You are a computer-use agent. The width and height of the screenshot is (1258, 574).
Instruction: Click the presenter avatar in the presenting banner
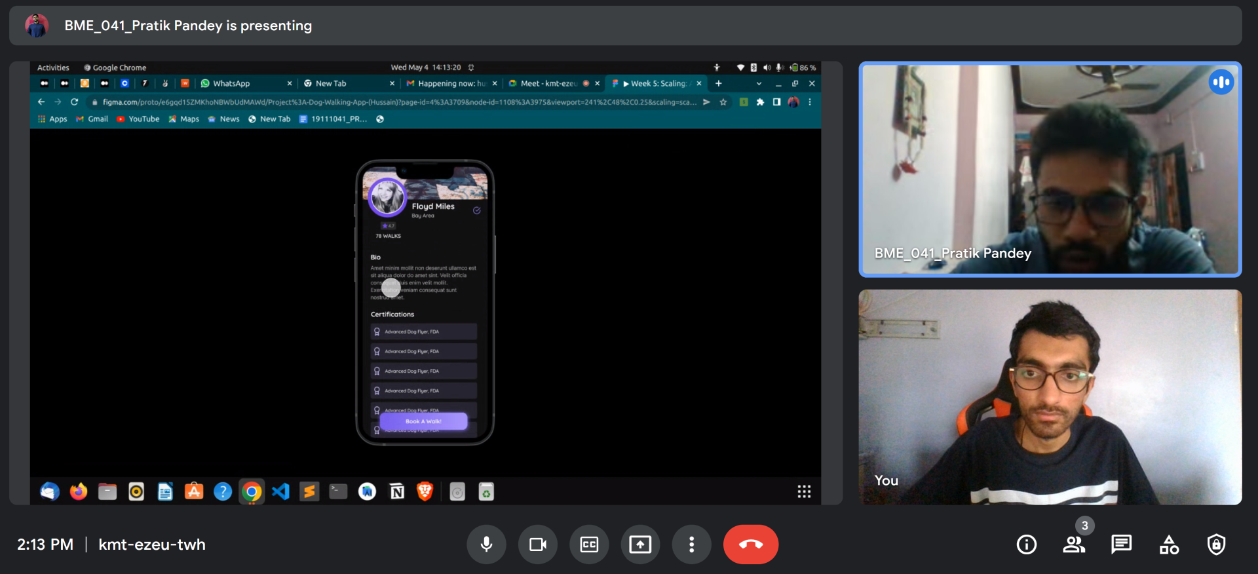pos(37,26)
